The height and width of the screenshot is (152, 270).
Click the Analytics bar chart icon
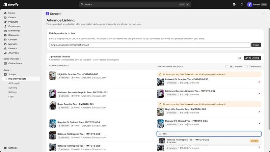pyautogui.click(x=5, y=53)
